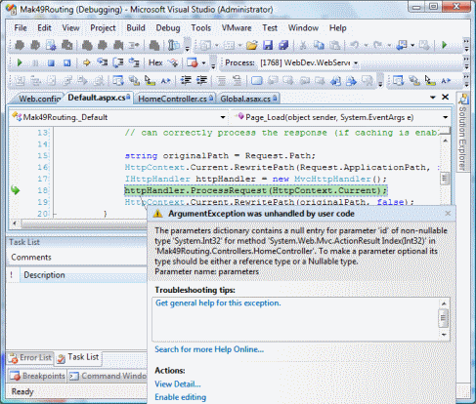Open the Tools menu
Screen dimensions: 476x404
200,28
